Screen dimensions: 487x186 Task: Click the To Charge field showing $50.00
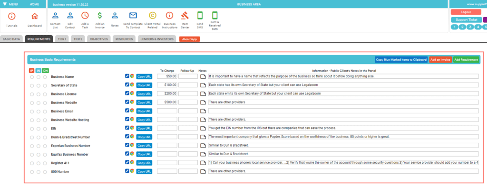tap(167, 76)
